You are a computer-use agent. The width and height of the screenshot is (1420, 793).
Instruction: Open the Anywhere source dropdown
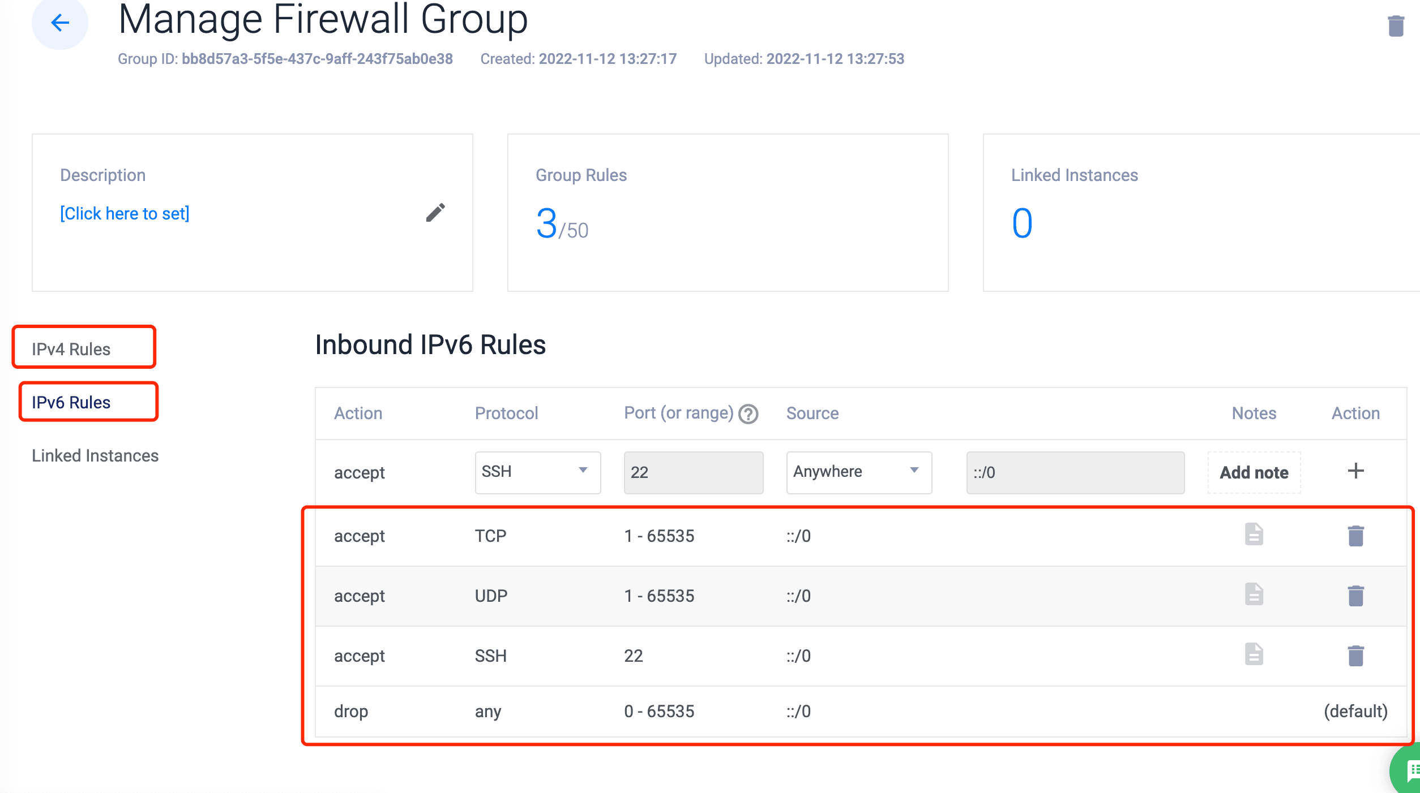pos(859,472)
